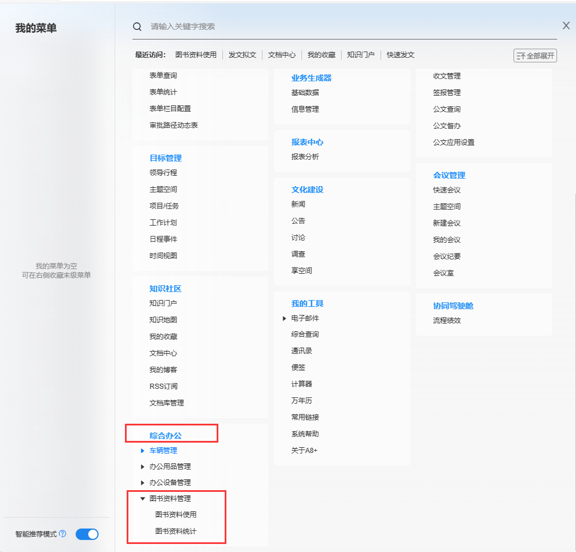
Task: Open recent link 发文拟文
Action: 242,55
